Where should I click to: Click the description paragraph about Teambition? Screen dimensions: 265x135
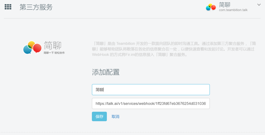(174, 49)
